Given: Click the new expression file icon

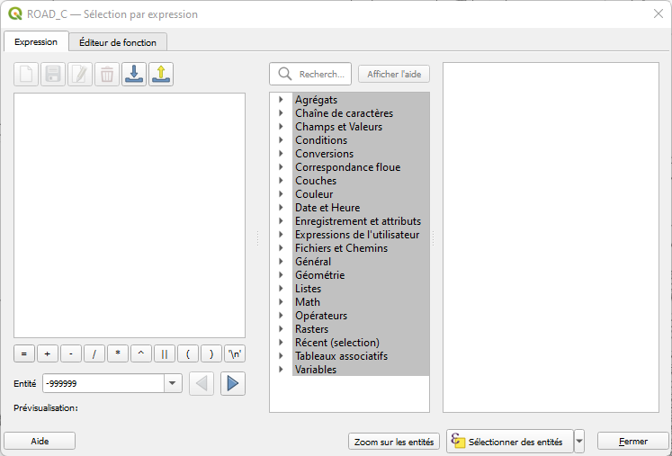Looking at the screenshot, I should pyautogui.click(x=26, y=74).
